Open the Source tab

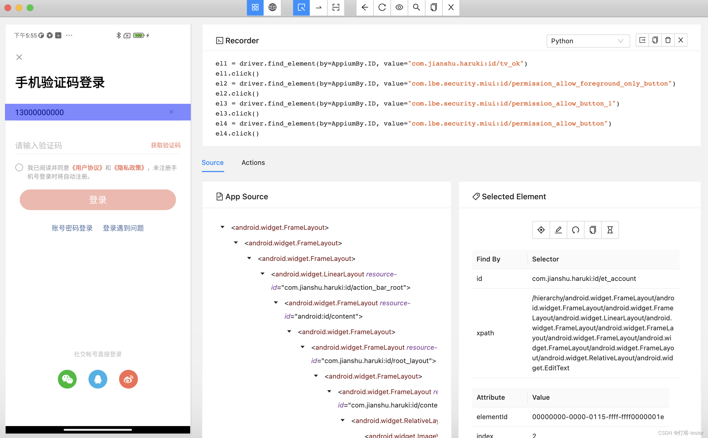tap(212, 162)
